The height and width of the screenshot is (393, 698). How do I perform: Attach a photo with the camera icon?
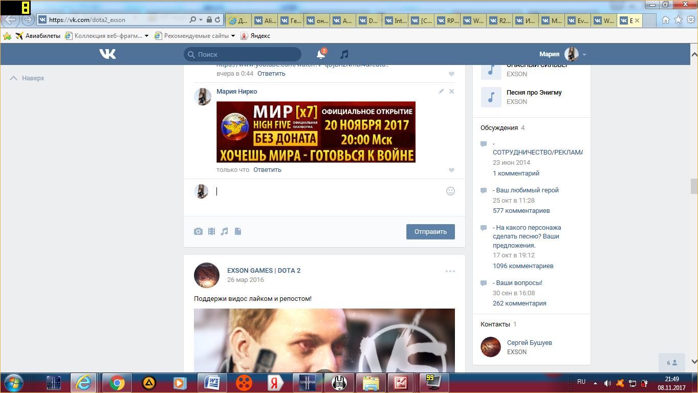point(198,231)
